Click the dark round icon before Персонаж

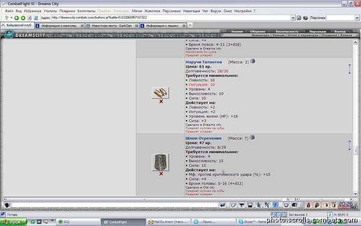[305, 17]
